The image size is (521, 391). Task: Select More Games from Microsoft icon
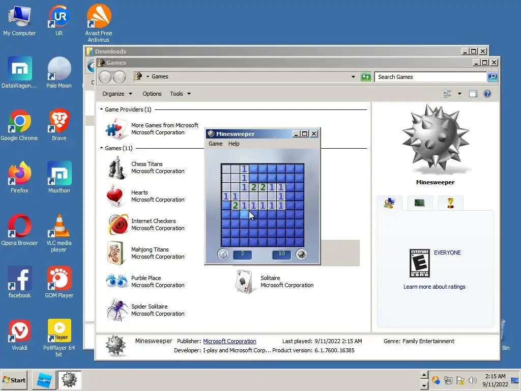tap(117, 129)
